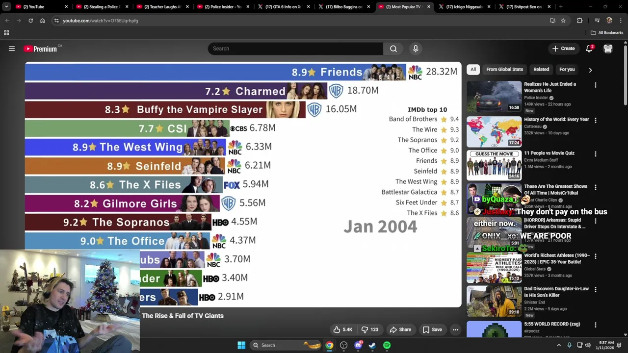Click the YouTube search magnifier button
Viewport: 628px width, 353px height.
tap(393, 49)
